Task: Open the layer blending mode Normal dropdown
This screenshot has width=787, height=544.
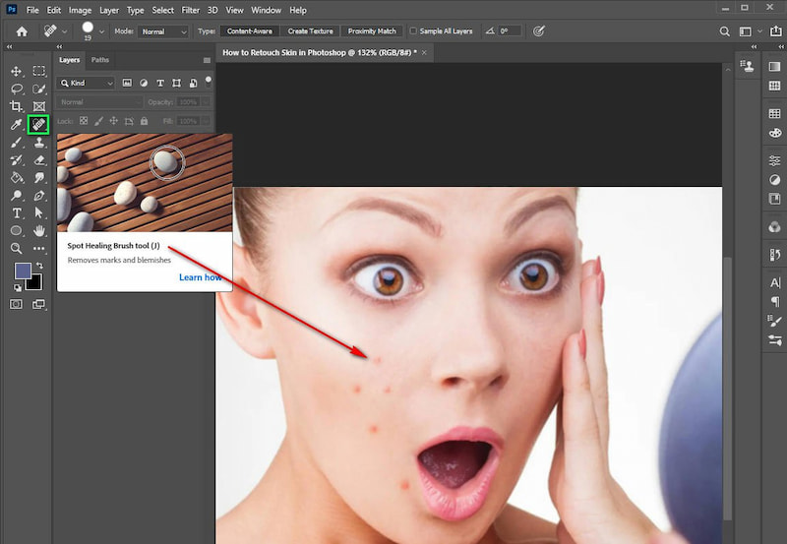Action: click(x=99, y=102)
